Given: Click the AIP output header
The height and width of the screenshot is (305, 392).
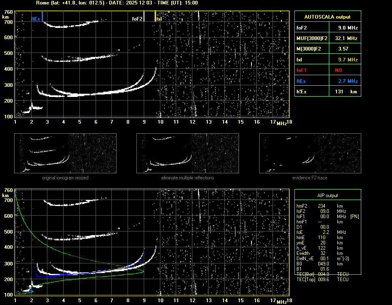Looking at the screenshot, I should click(327, 196).
